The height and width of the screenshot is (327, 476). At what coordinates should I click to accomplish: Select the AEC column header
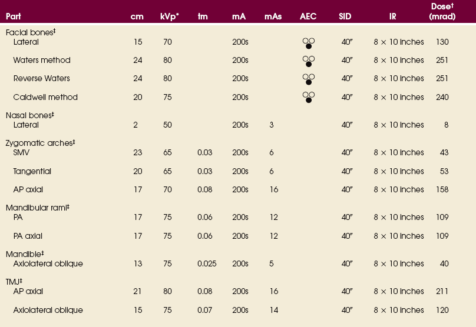coord(308,16)
